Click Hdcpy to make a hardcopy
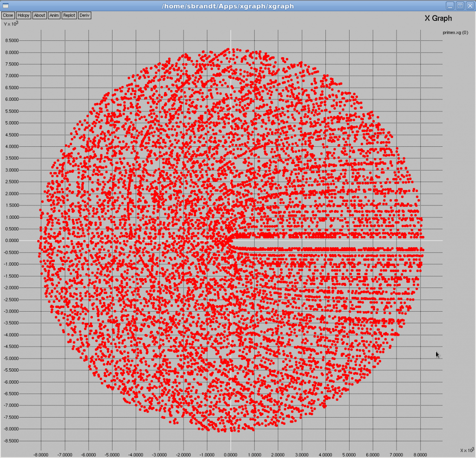This screenshot has width=476, height=458. click(x=23, y=15)
